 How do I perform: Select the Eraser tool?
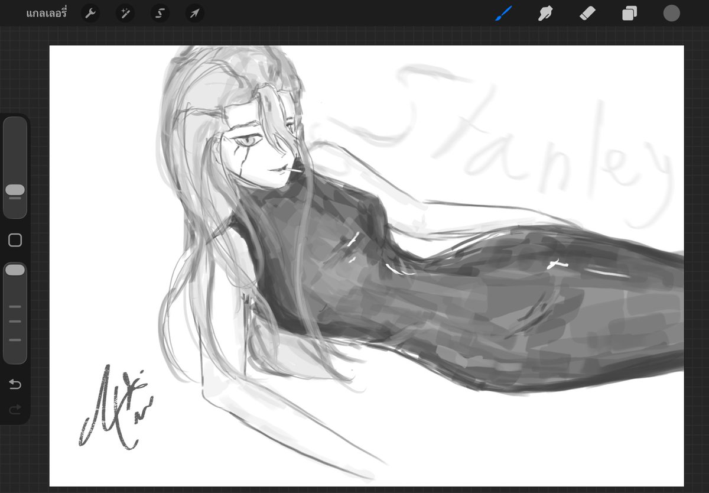coord(587,13)
